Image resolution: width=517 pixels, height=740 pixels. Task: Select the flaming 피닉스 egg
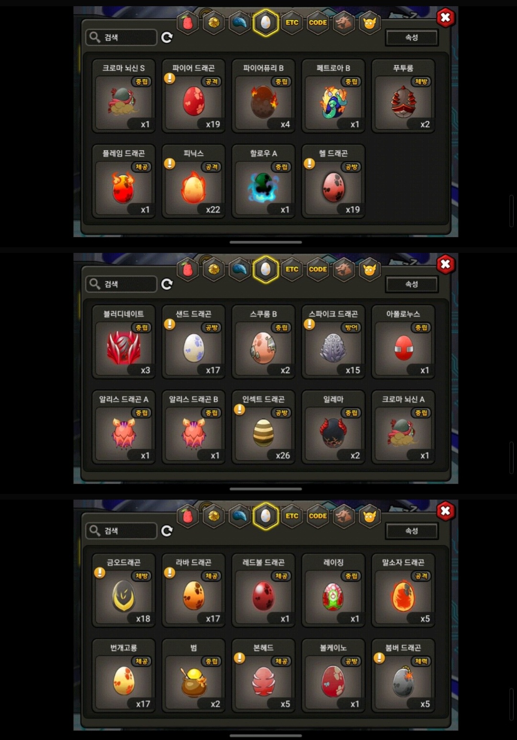[193, 182]
